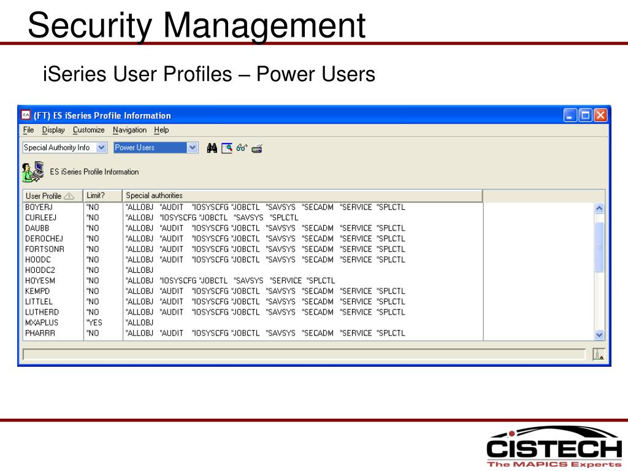Open the Special Authority Info dropdown

click(x=101, y=147)
